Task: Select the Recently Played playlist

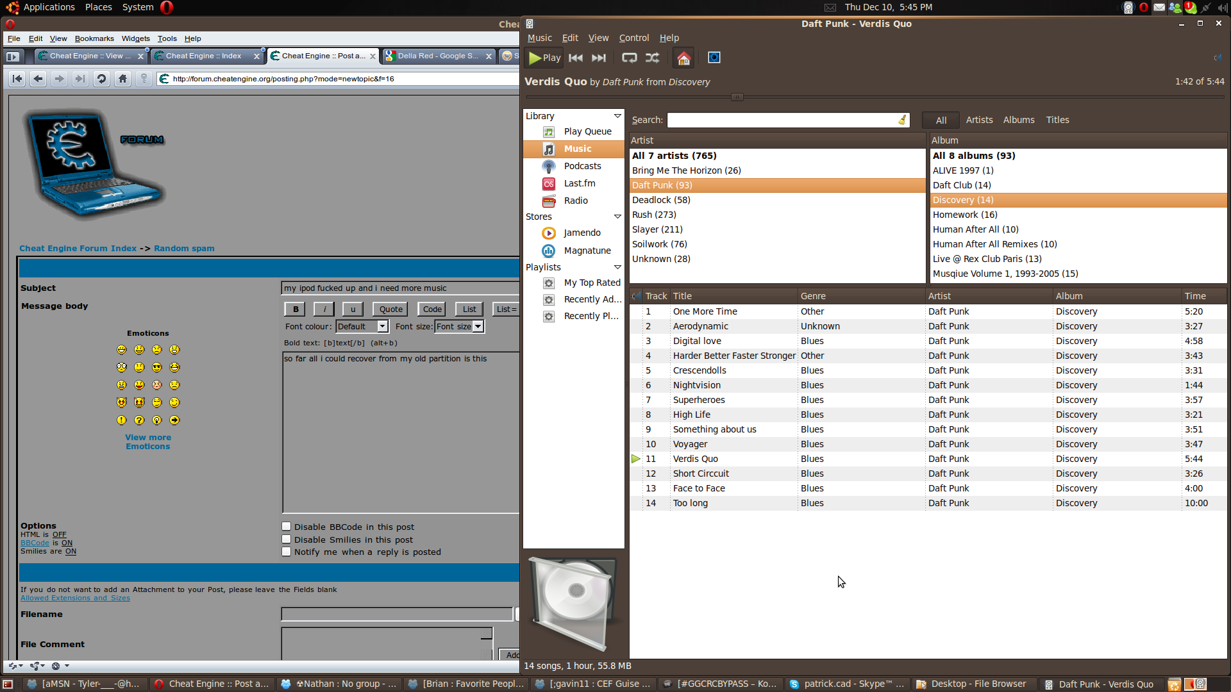Action: pos(574,316)
